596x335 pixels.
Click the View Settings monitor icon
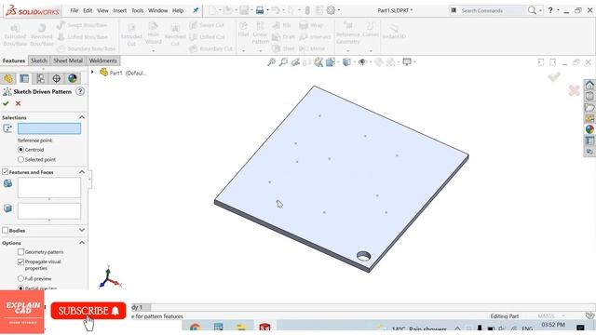point(407,62)
